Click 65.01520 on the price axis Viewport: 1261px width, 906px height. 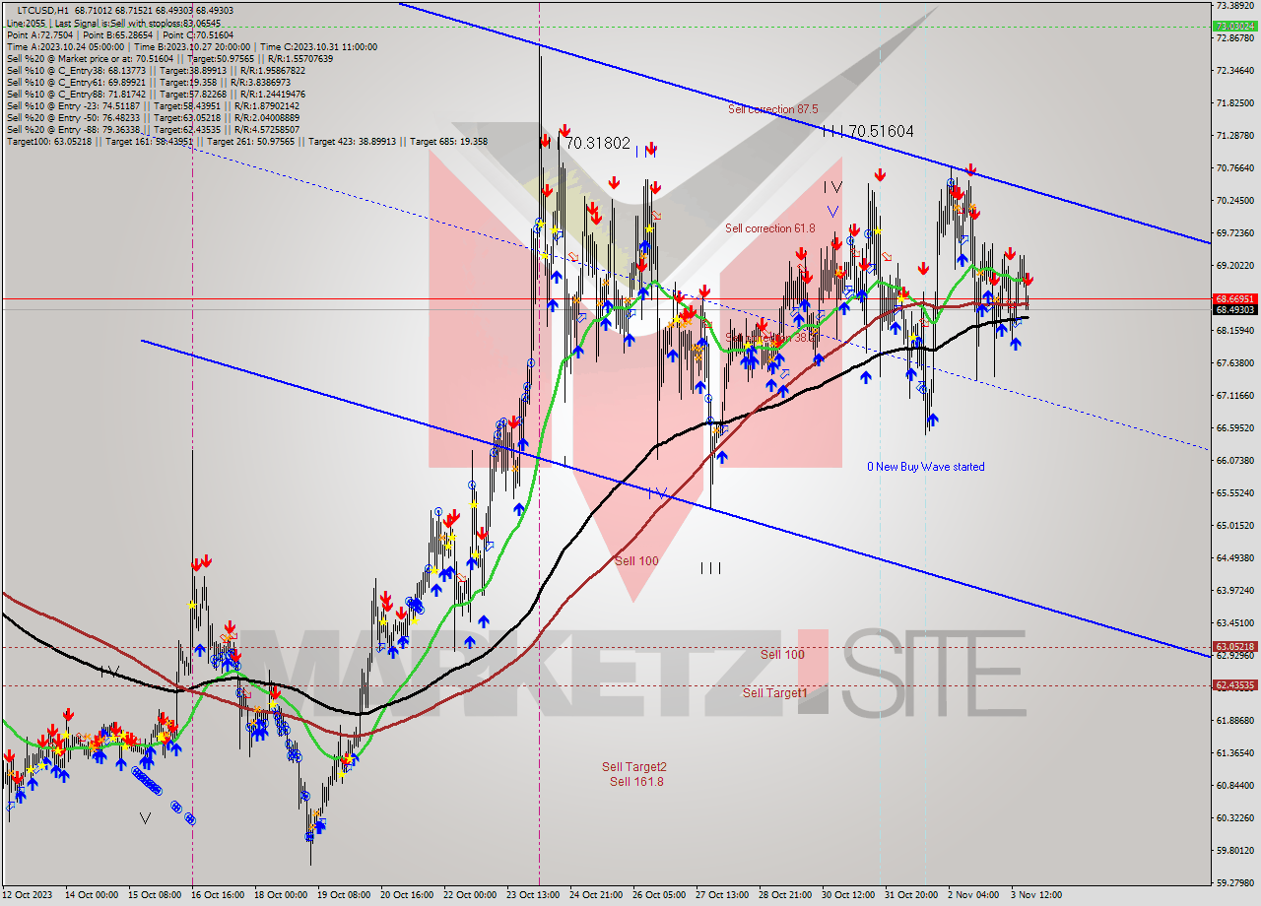[1234, 526]
